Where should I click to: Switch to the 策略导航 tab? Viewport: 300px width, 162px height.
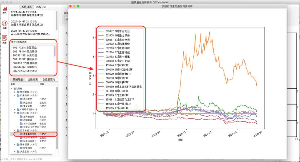pos(18,79)
